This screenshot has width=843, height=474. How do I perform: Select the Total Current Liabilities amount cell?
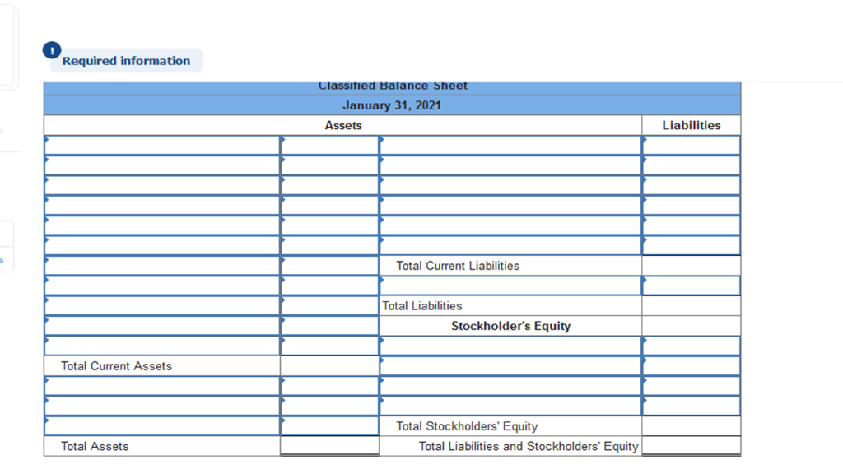[692, 265]
